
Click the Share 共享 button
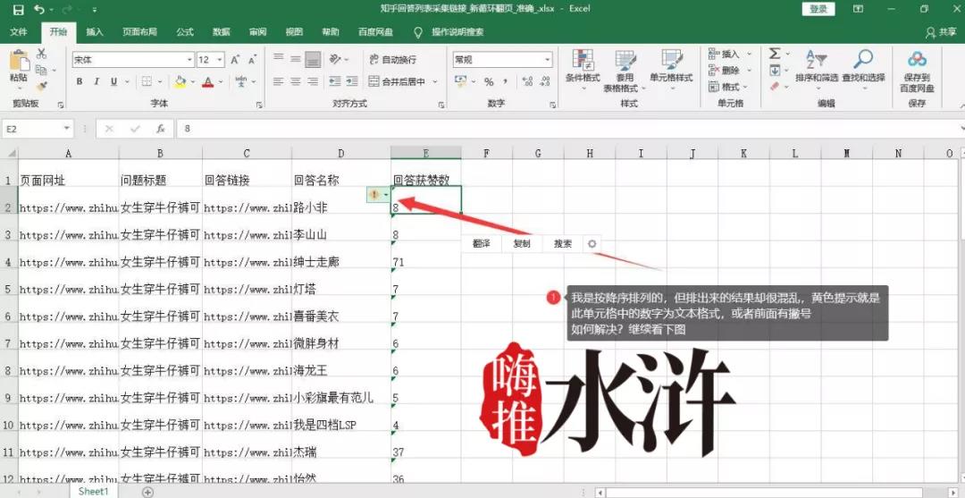point(942,32)
